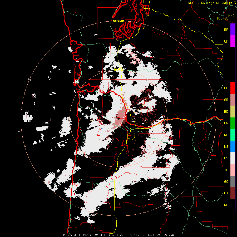Click the WS legend label

[226, 147]
